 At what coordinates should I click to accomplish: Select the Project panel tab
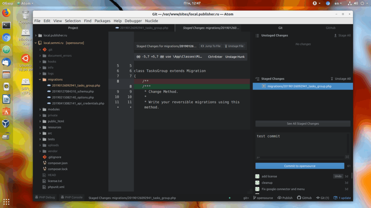point(73,28)
